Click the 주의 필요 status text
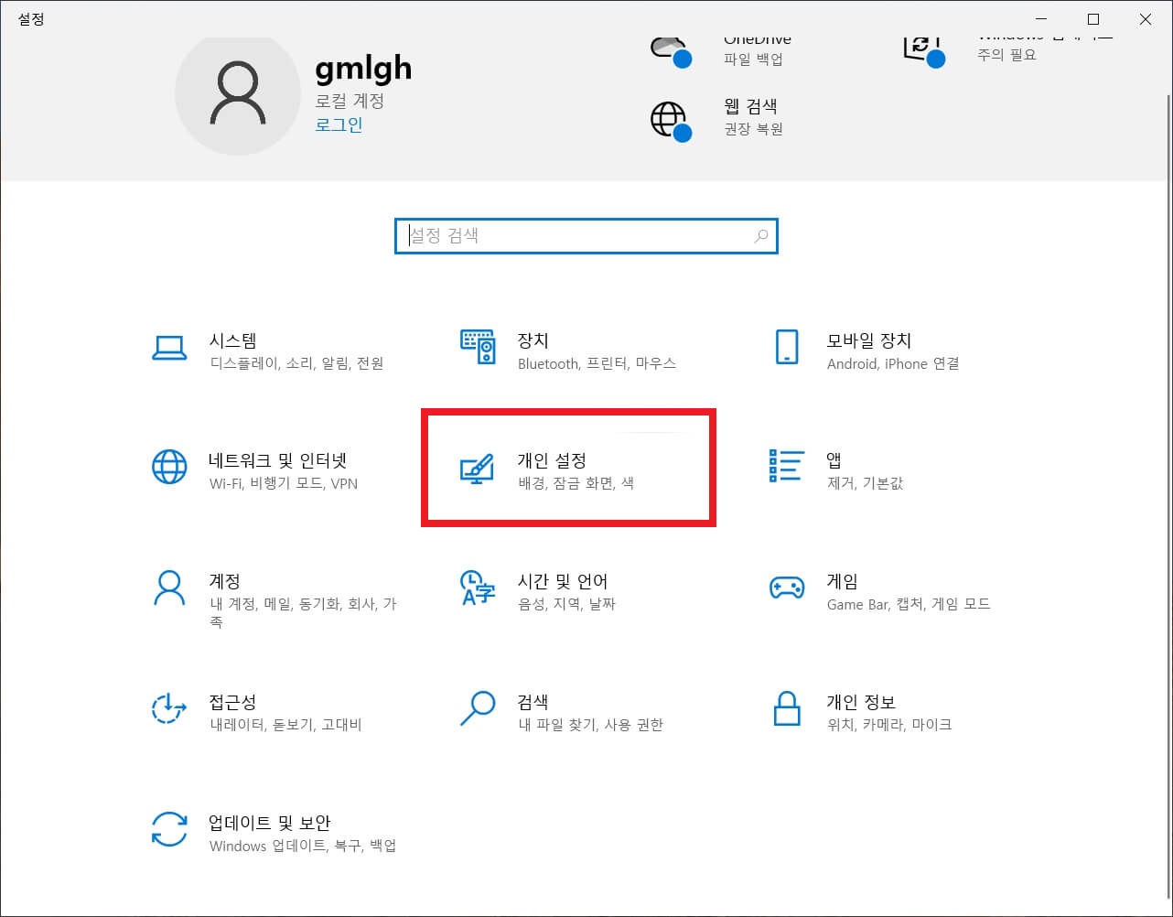 [1006, 55]
